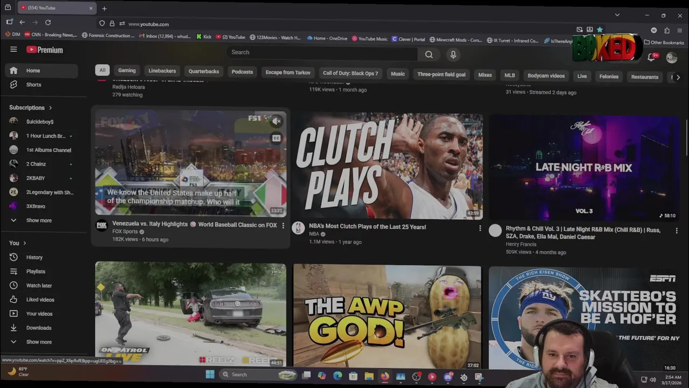Open Copilot from the taskbar
689x388 pixels.
pyautogui.click(x=321, y=376)
